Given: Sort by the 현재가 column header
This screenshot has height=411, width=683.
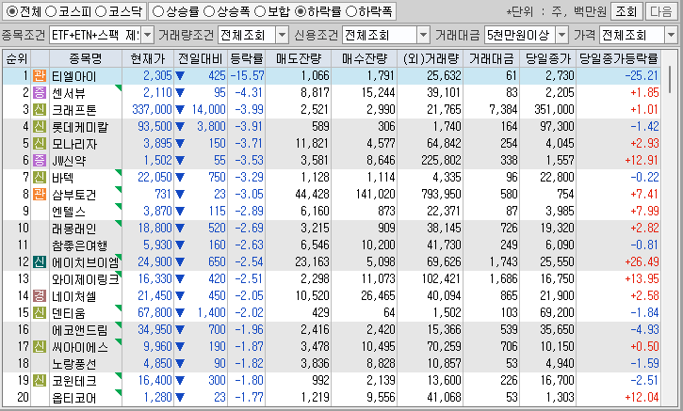Looking at the screenshot, I should [148, 58].
